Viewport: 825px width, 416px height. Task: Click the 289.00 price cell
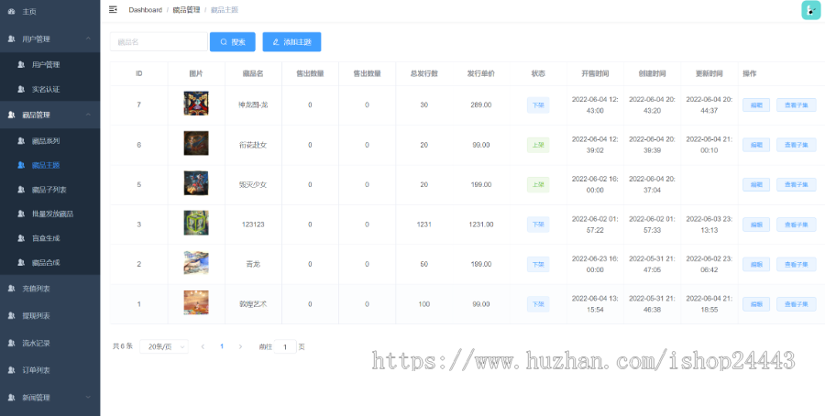[x=481, y=105]
